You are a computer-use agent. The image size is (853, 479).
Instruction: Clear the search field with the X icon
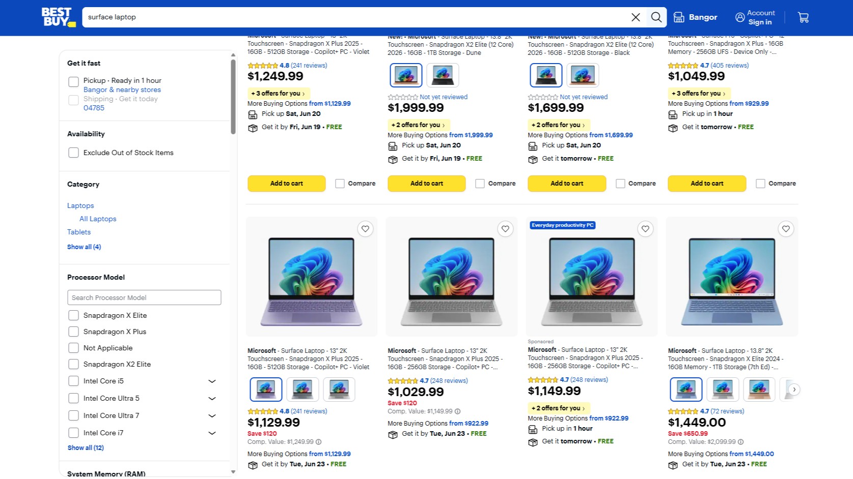point(636,17)
